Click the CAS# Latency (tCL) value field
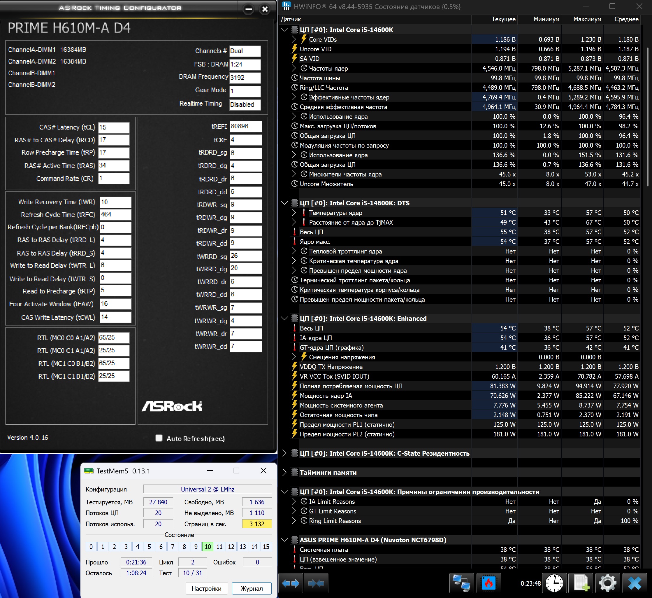This screenshot has height=598, width=652. pyautogui.click(x=114, y=127)
